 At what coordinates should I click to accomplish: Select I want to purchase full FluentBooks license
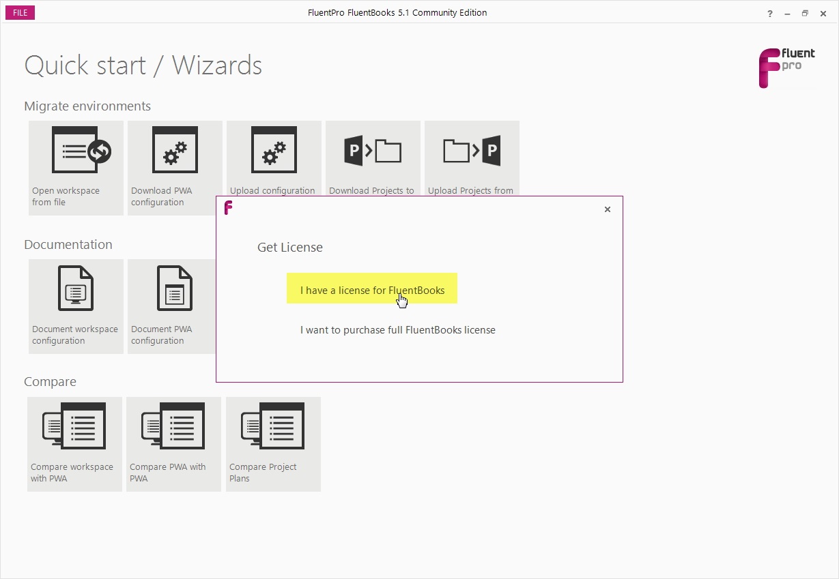tap(398, 330)
